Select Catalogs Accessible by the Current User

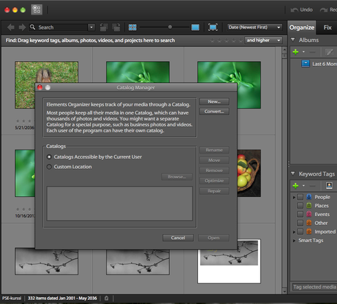click(x=49, y=157)
